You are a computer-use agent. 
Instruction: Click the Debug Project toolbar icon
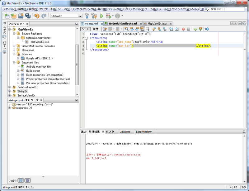point(108,16)
